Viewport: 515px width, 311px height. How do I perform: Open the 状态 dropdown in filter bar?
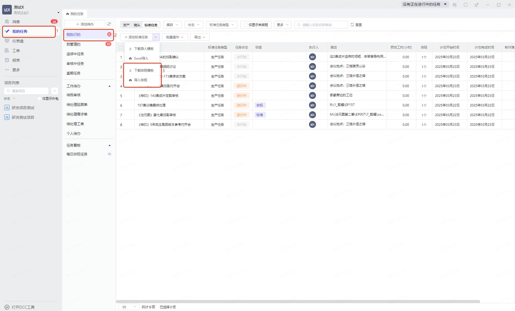point(194,25)
